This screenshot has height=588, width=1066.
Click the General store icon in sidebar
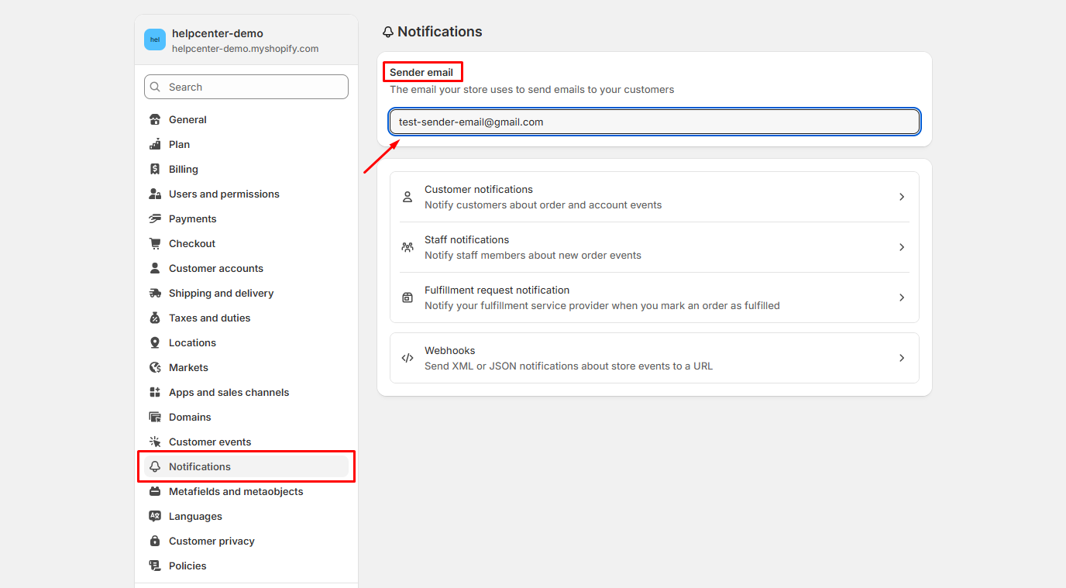pyautogui.click(x=155, y=120)
